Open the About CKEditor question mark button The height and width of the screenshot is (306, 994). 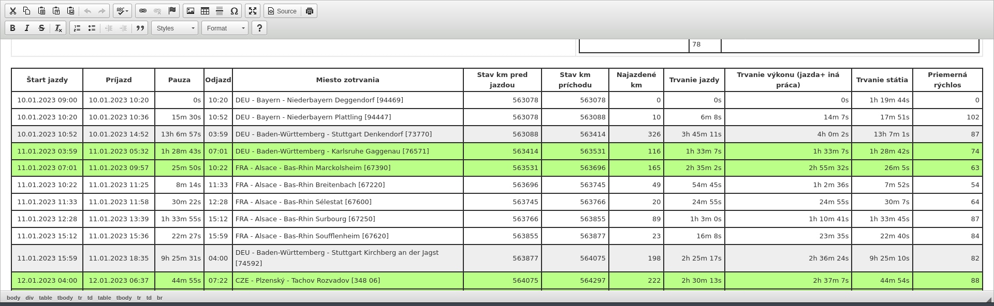pos(259,28)
